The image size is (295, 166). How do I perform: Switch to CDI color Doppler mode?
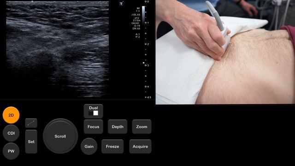11,133
